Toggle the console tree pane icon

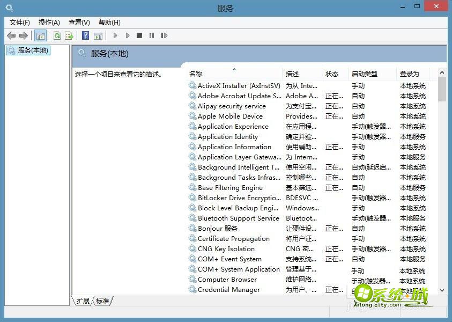coord(40,35)
